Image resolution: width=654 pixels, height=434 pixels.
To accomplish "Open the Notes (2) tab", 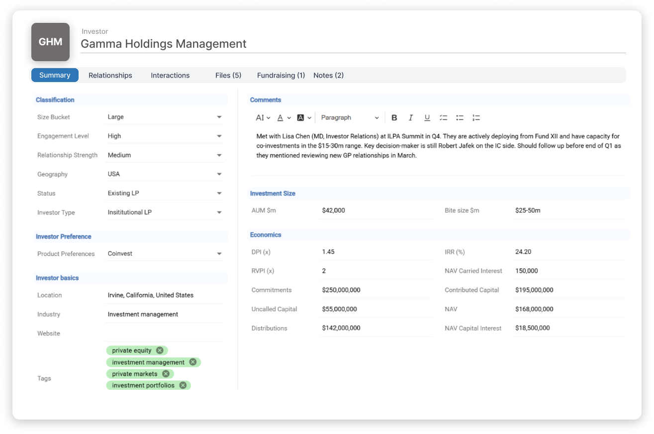I will point(328,76).
